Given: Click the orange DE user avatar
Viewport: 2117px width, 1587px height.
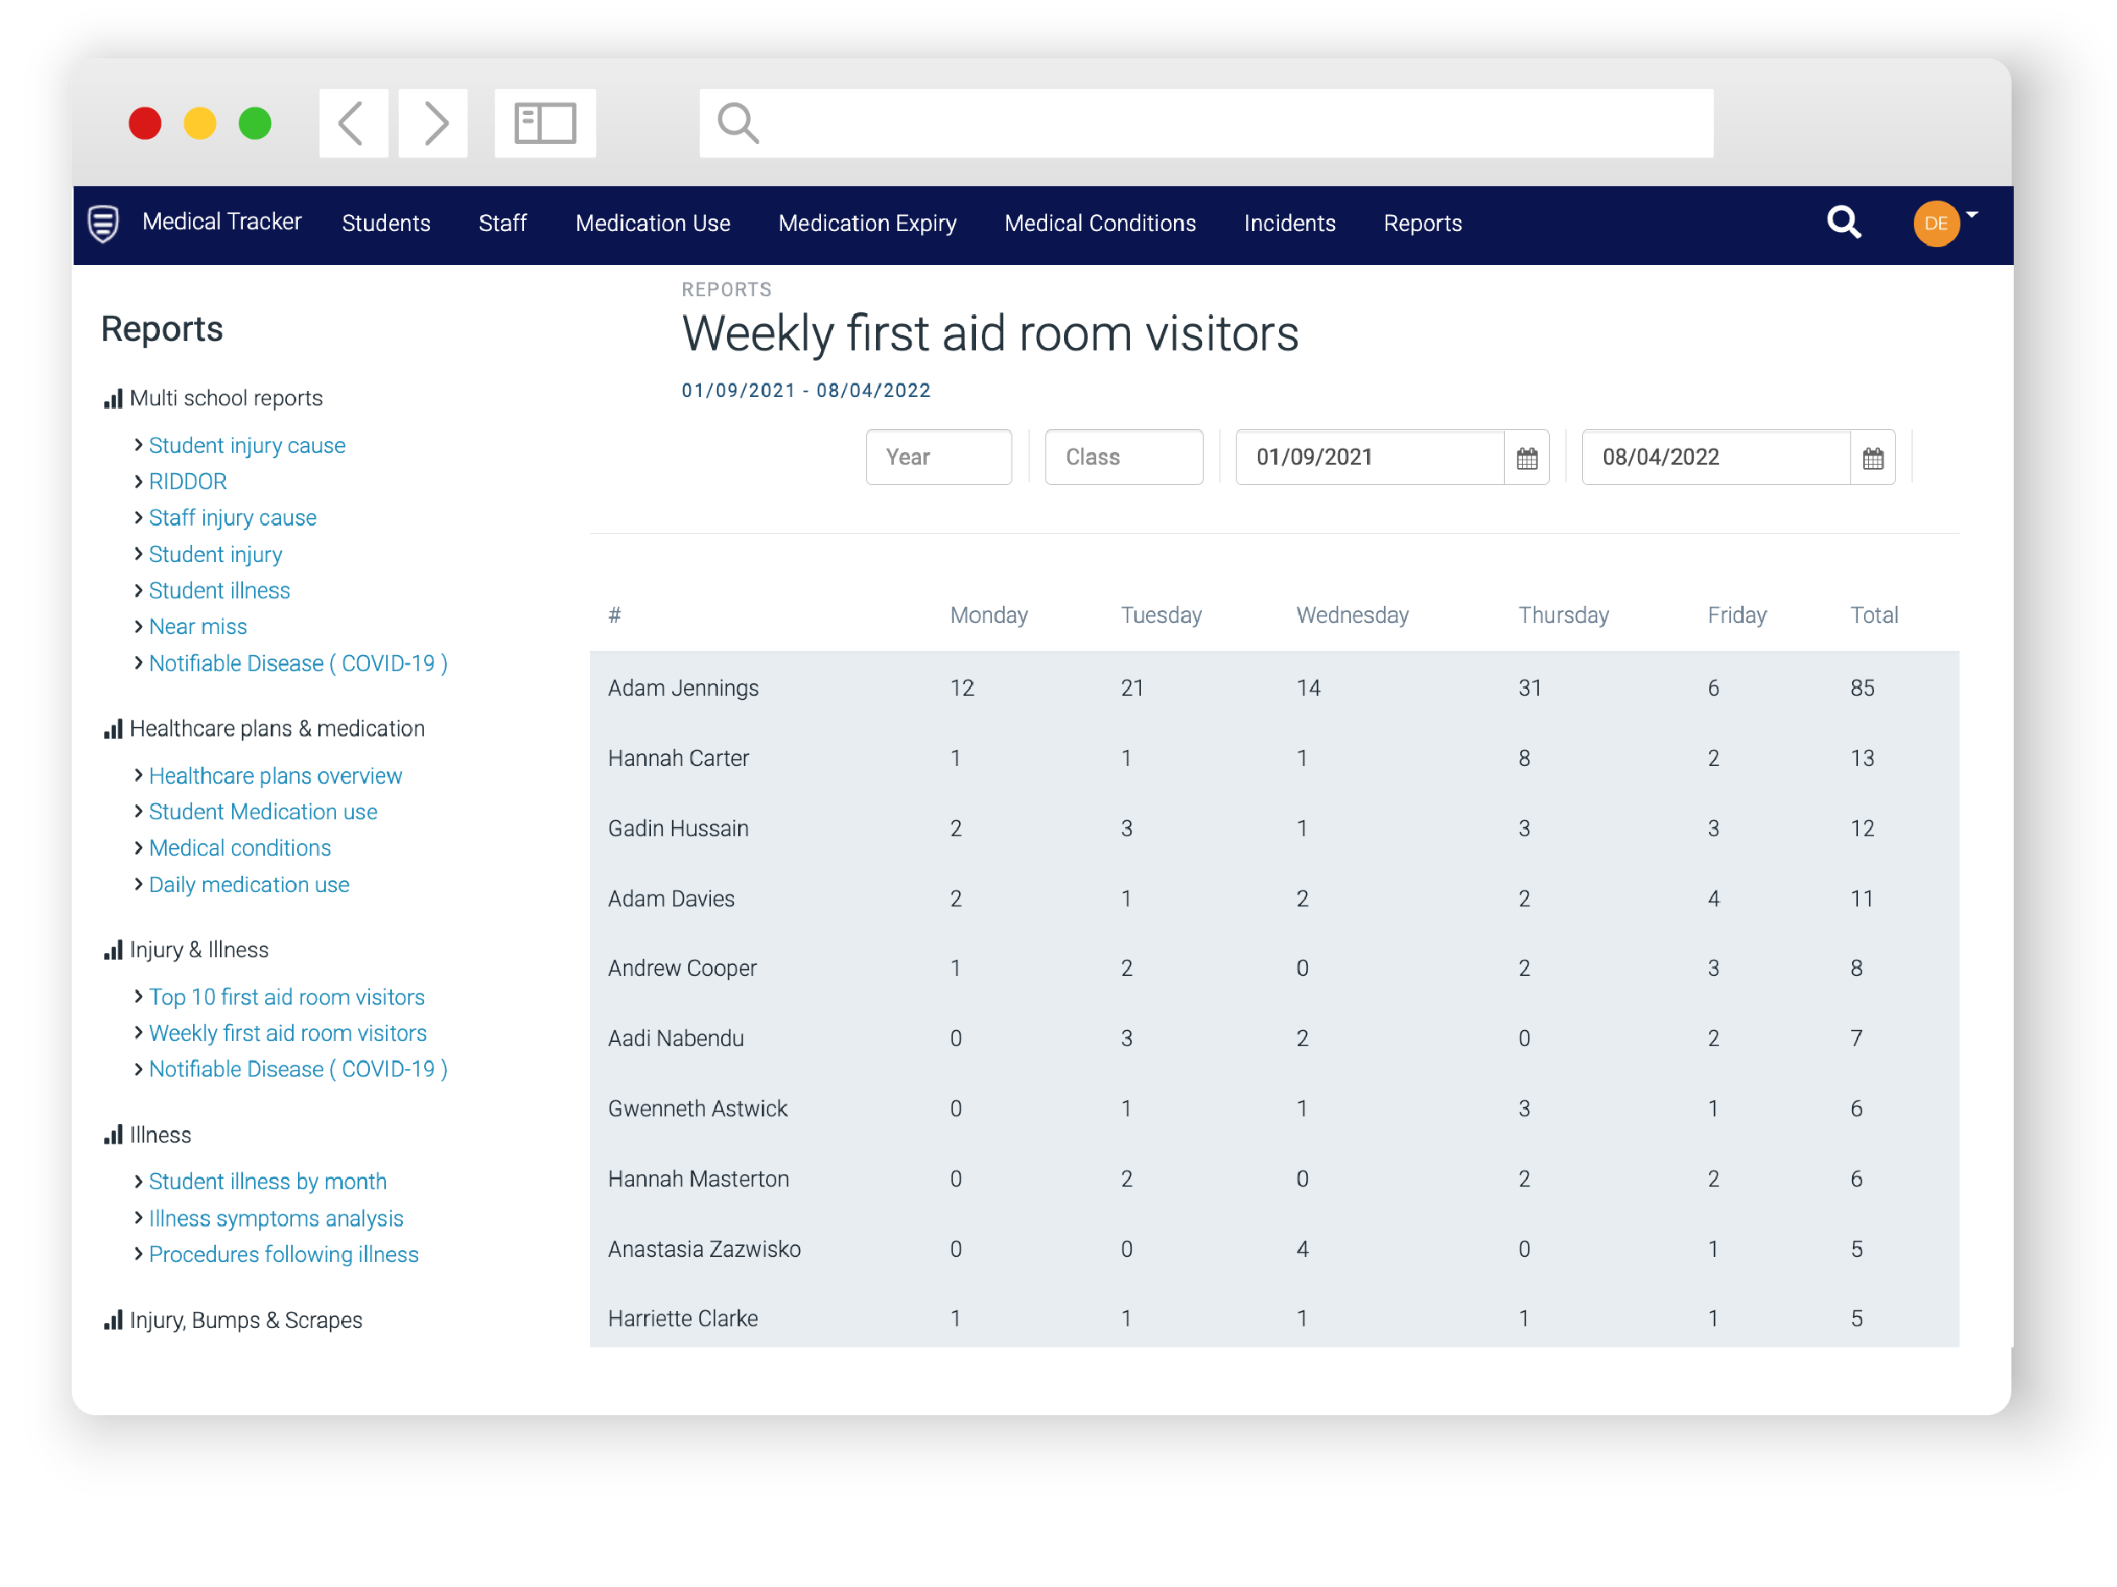Looking at the screenshot, I should [1934, 223].
